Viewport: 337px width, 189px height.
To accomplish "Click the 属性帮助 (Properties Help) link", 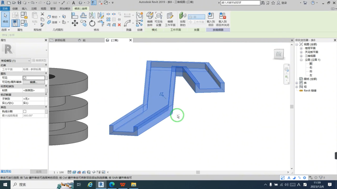I will [x=6, y=171].
